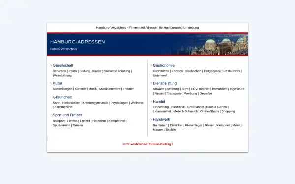Open the Gesellschaft category
This screenshot has width=295, height=184.
point(63,65)
